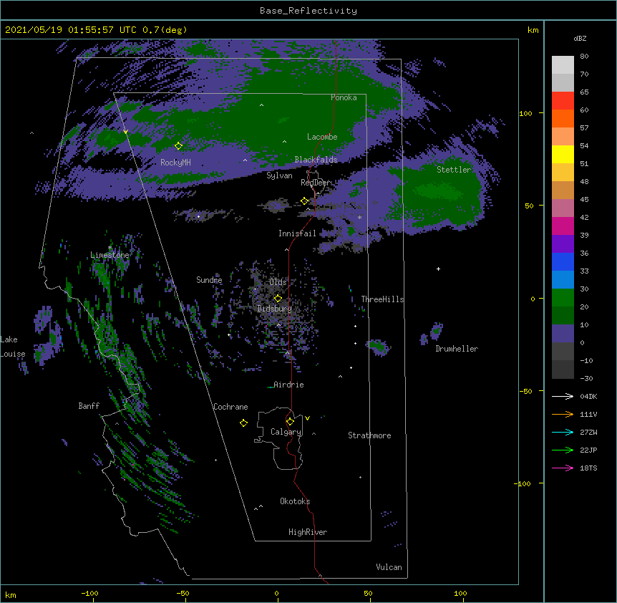The height and width of the screenshot is (603, 617).
Task: Select the yellow diamond marker above RockyMH
Action: click(179, 146)
